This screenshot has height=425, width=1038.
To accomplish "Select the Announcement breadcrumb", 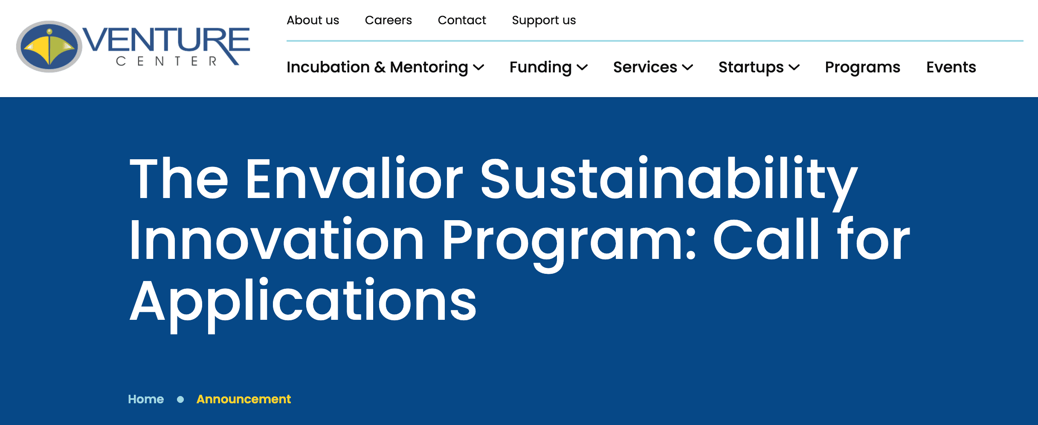I will tap(244, 399).
